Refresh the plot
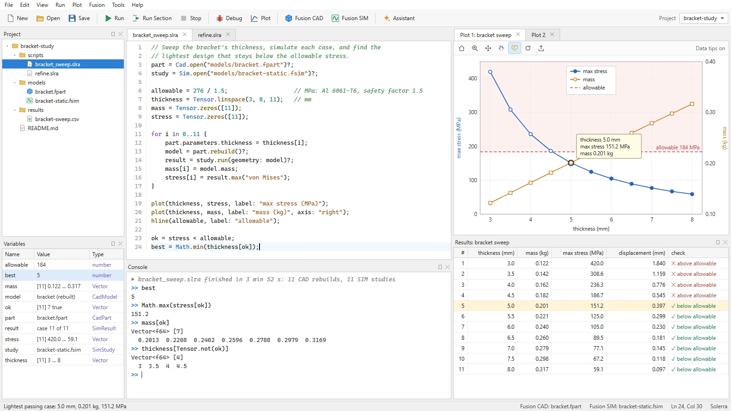The height and width of the screenshot is (411, 731). tap(528, 48)
